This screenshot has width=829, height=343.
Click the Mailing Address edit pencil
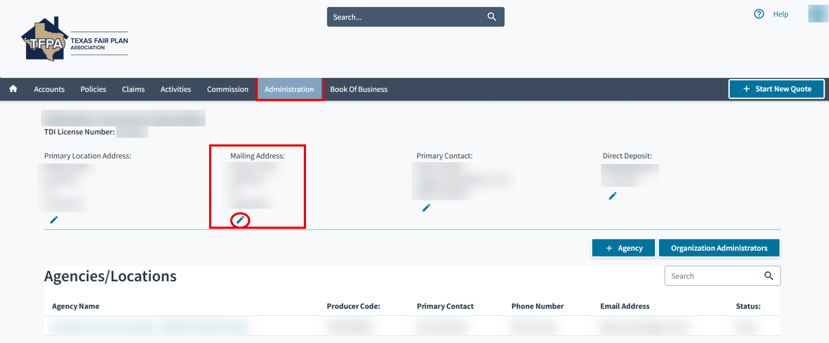click(240, 220)
